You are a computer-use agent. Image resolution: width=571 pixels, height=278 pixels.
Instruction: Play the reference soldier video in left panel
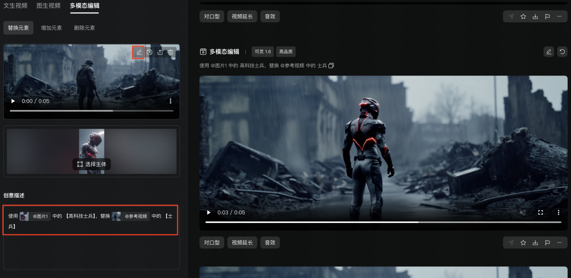[13, 101]
